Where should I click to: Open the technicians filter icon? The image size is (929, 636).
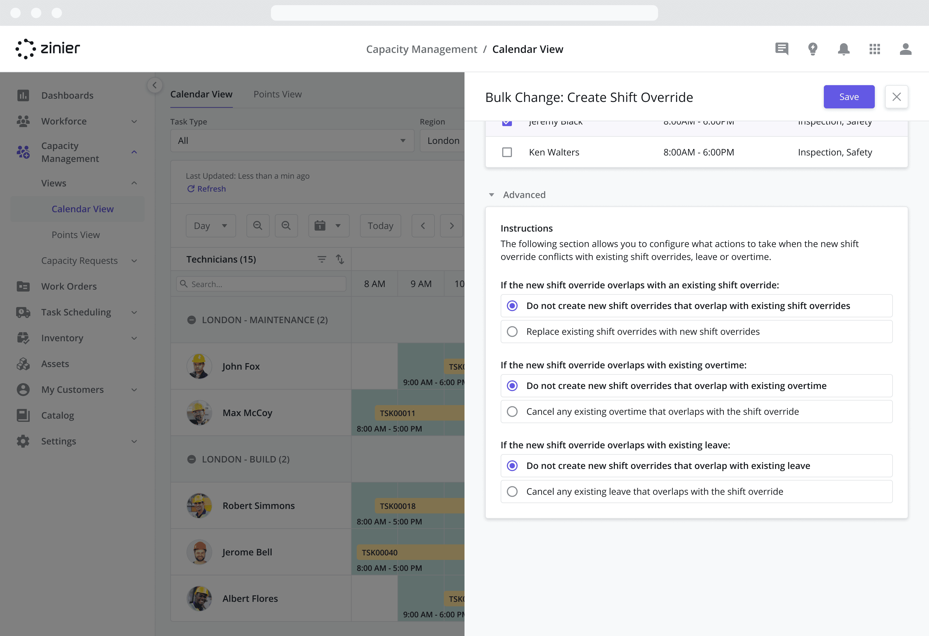[322, 259]
